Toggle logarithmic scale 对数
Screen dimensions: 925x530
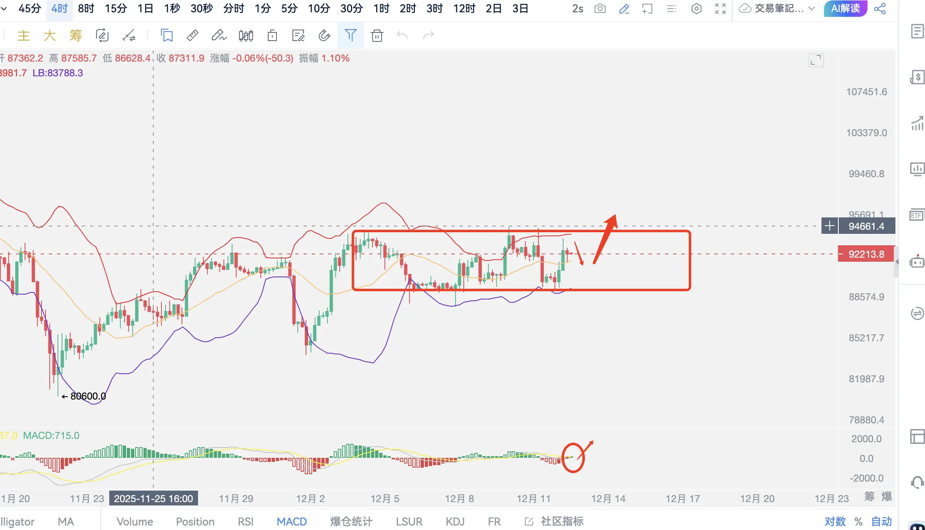[835, 521]
